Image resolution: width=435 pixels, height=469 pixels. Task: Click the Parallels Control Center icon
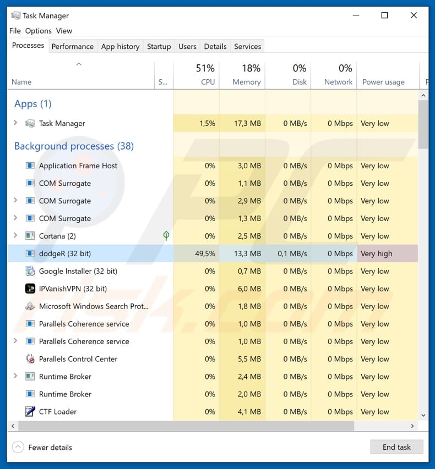click(x=30, y=358)
